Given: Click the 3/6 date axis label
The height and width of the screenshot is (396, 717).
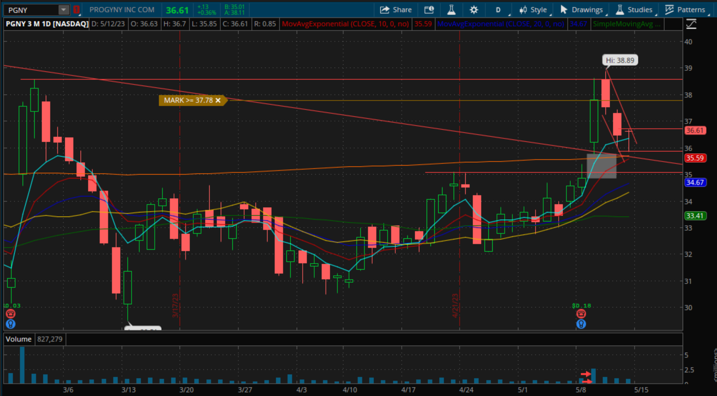Looking at the screenshot, I should point(68,390).
